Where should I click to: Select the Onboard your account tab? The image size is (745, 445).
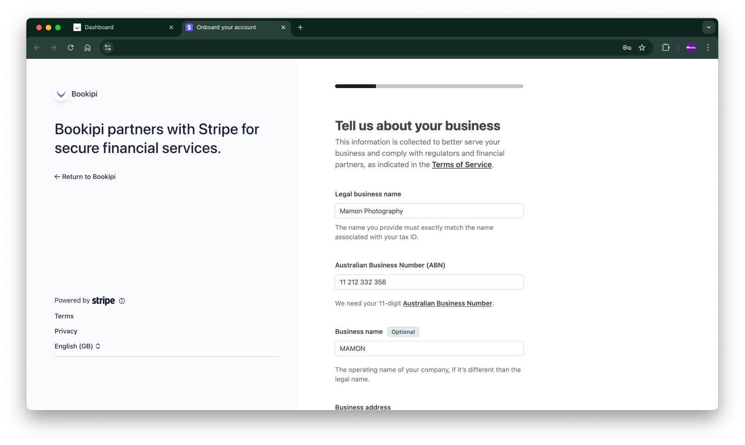coord(227,27)
